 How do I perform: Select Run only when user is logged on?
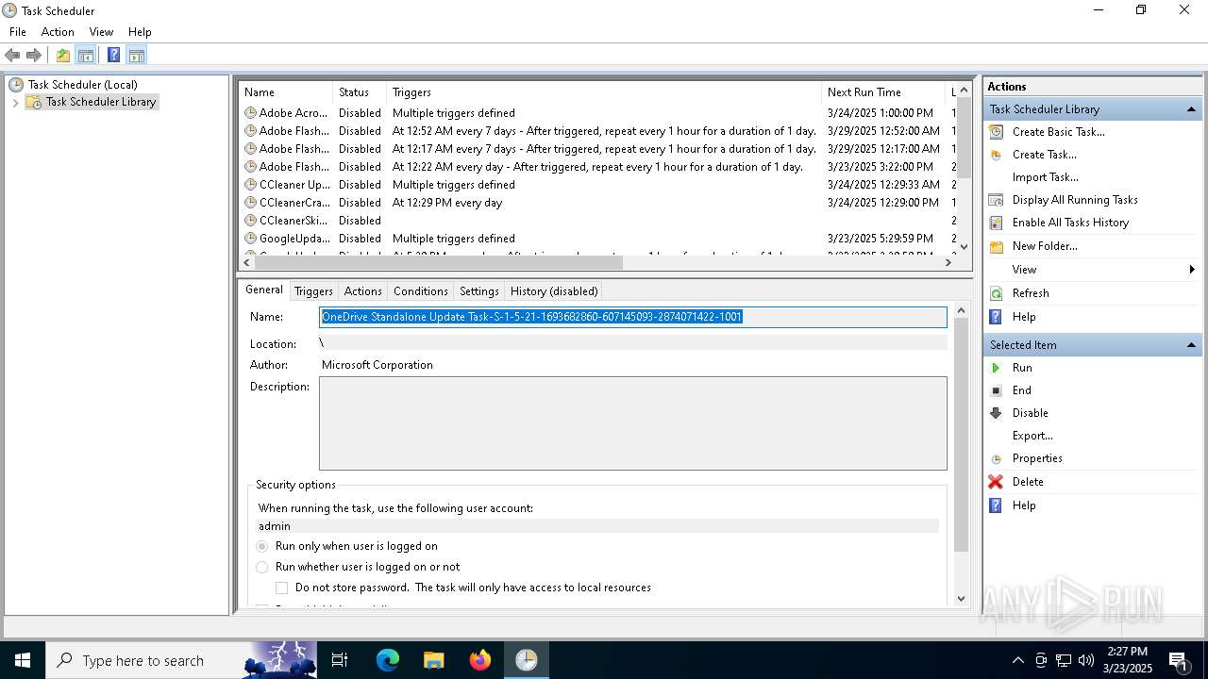(262, 546)
